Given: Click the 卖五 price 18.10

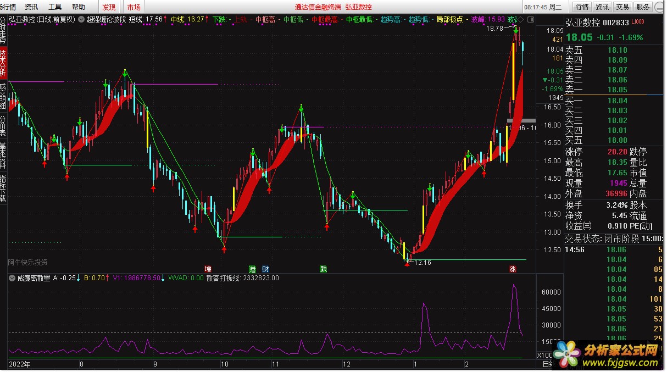Looking at the screenshot, I should [x=617, y=50].
